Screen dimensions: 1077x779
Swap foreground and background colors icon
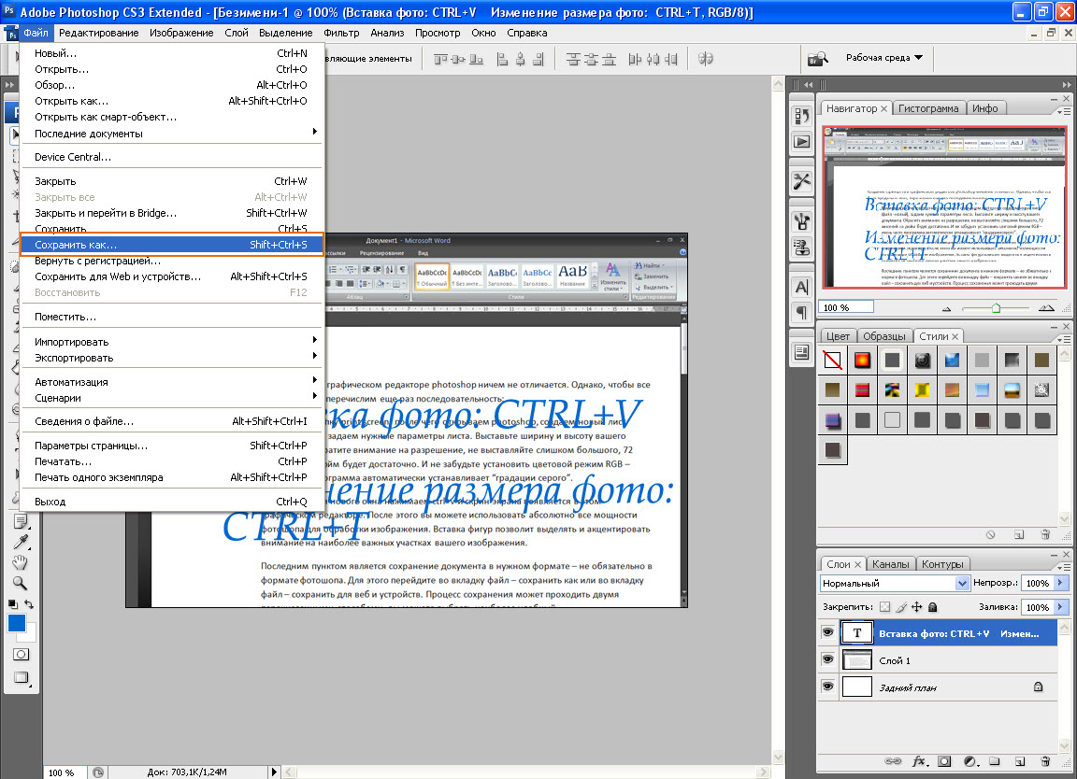29,605
